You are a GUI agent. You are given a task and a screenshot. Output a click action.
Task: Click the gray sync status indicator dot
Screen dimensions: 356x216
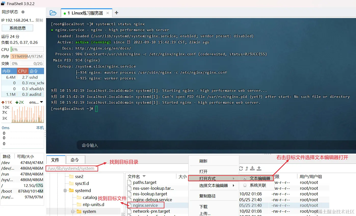pos(23,12)
